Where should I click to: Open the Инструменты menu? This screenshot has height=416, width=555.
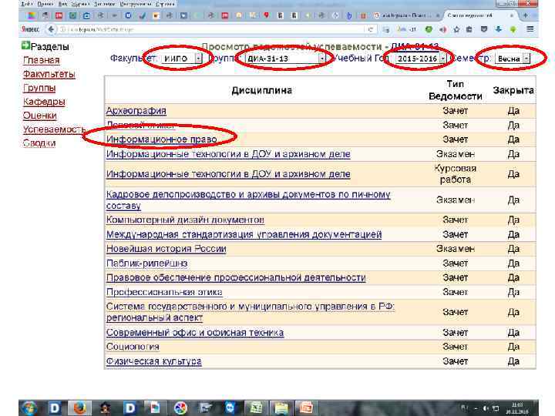[135, 4]
